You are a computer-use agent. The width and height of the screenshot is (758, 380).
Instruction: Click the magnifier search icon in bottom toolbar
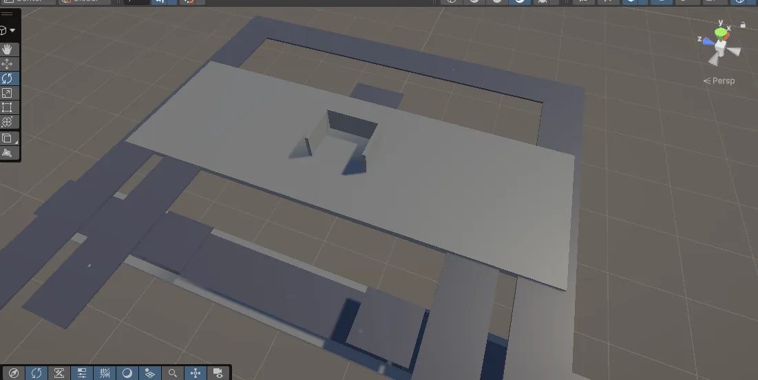click(173, 373)
